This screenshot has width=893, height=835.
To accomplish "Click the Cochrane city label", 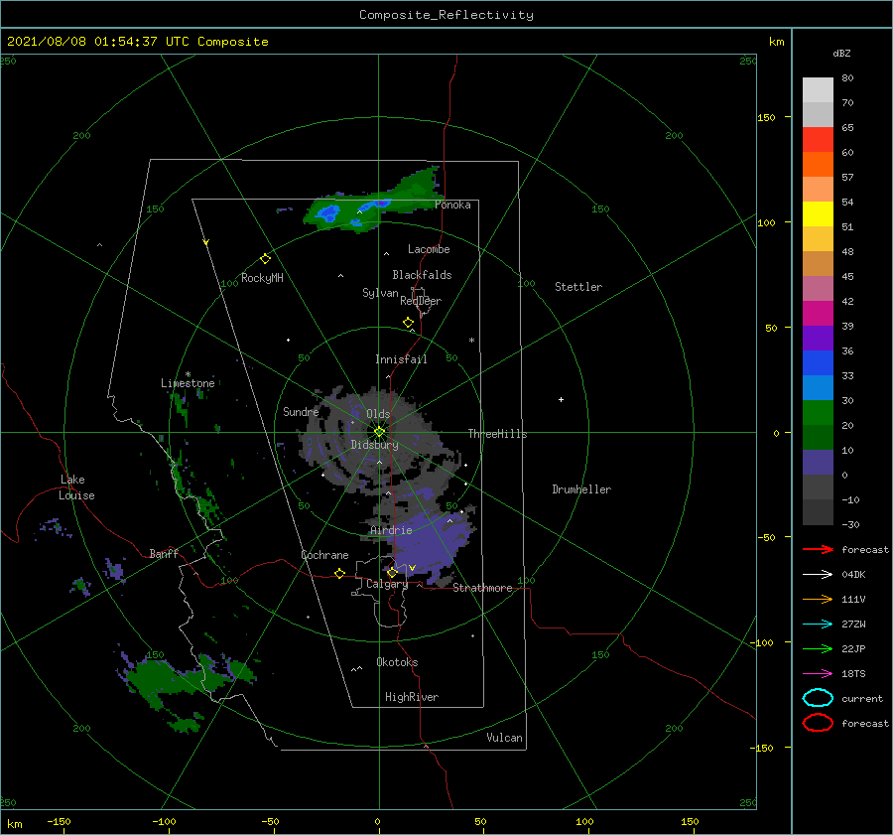I will click(324, 555).
